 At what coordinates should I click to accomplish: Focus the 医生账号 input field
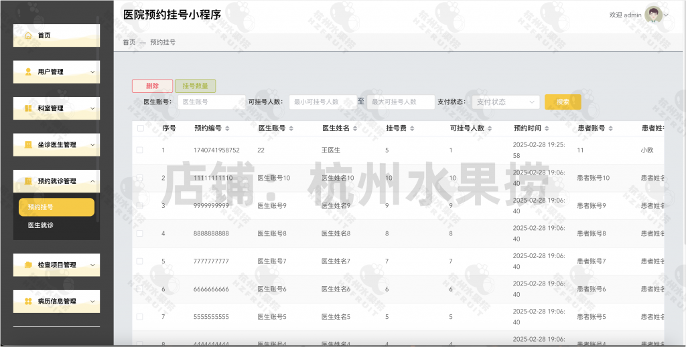(x=211, y=102)
